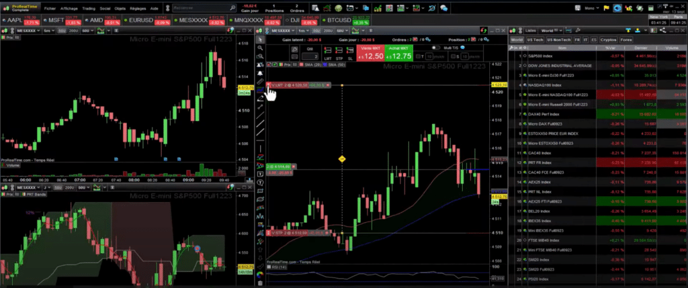The height and width of the screenshot is (288, 688).
Task: Toggle the Multi T/S switch
Action: (x=435, y=48)
